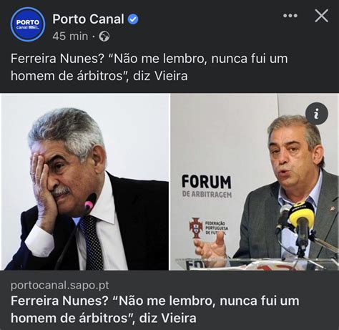Viewport: 339px width, 330px height.
Task: Open the Porto Canal page name
Action: [x=88, y=19]
